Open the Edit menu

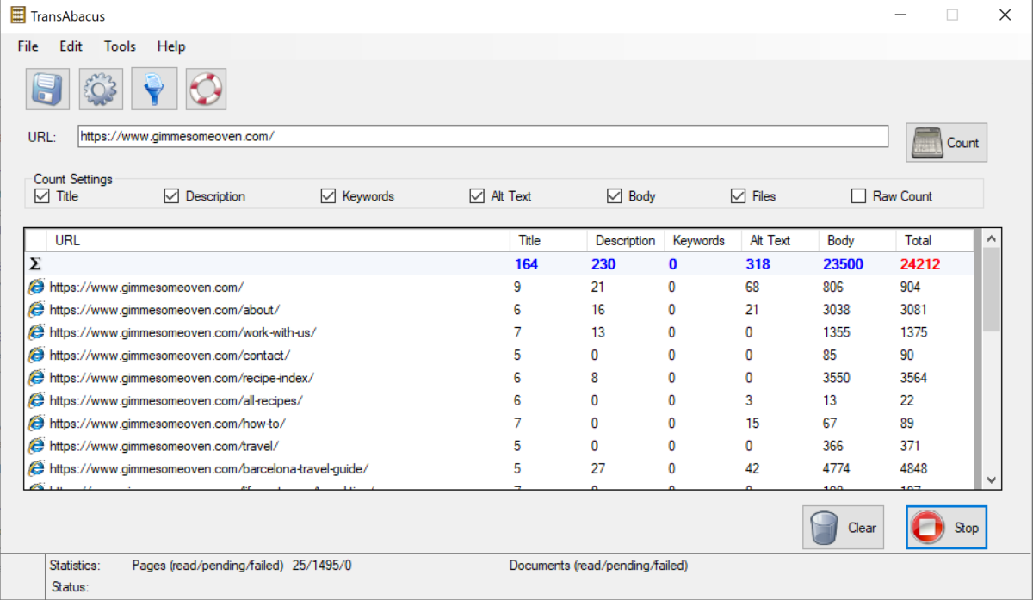[71, 46]
